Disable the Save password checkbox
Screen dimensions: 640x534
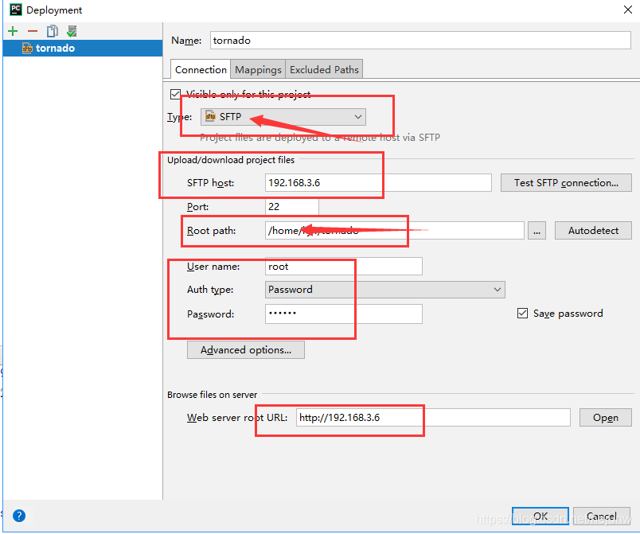(x=523, y=313)
